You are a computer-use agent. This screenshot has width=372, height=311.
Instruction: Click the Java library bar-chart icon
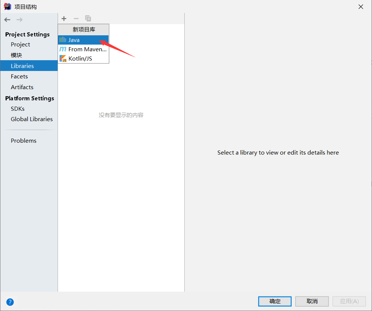[63, 40]
